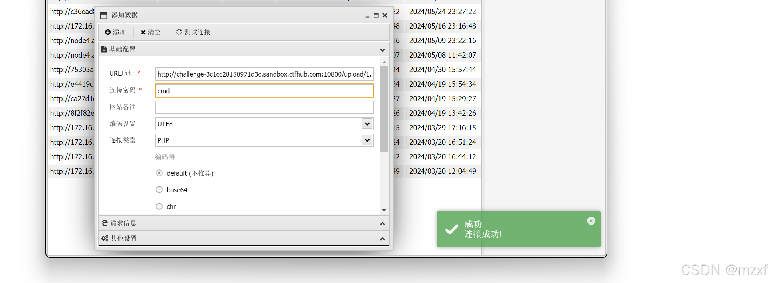Screen dimensions: 769x283
Task: Select the row dated 2024/03/29 17:16:15
Action: [442, 128]
